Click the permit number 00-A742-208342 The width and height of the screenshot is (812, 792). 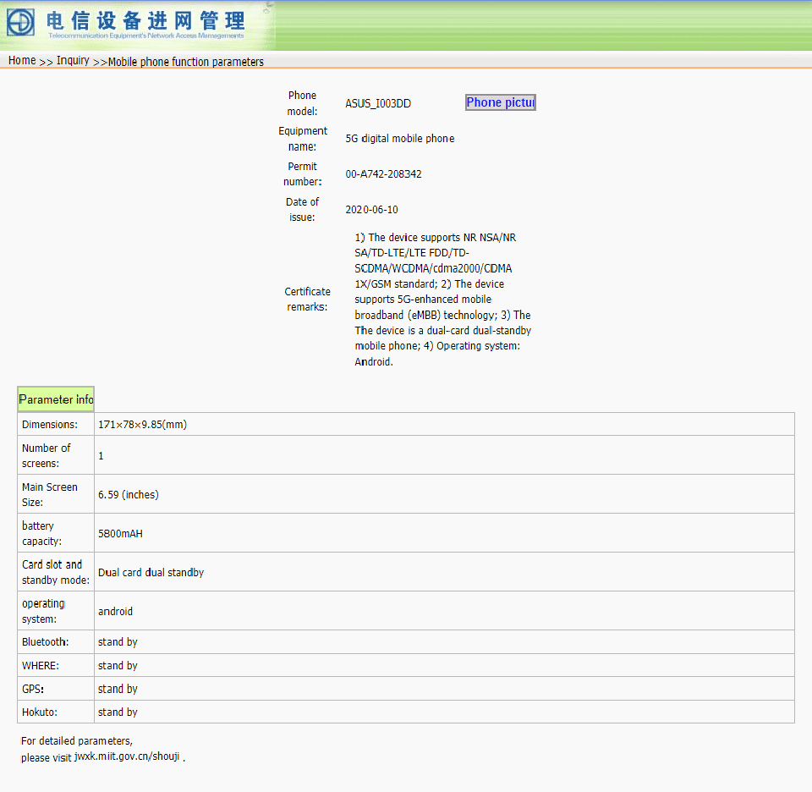tap(384, 174)
